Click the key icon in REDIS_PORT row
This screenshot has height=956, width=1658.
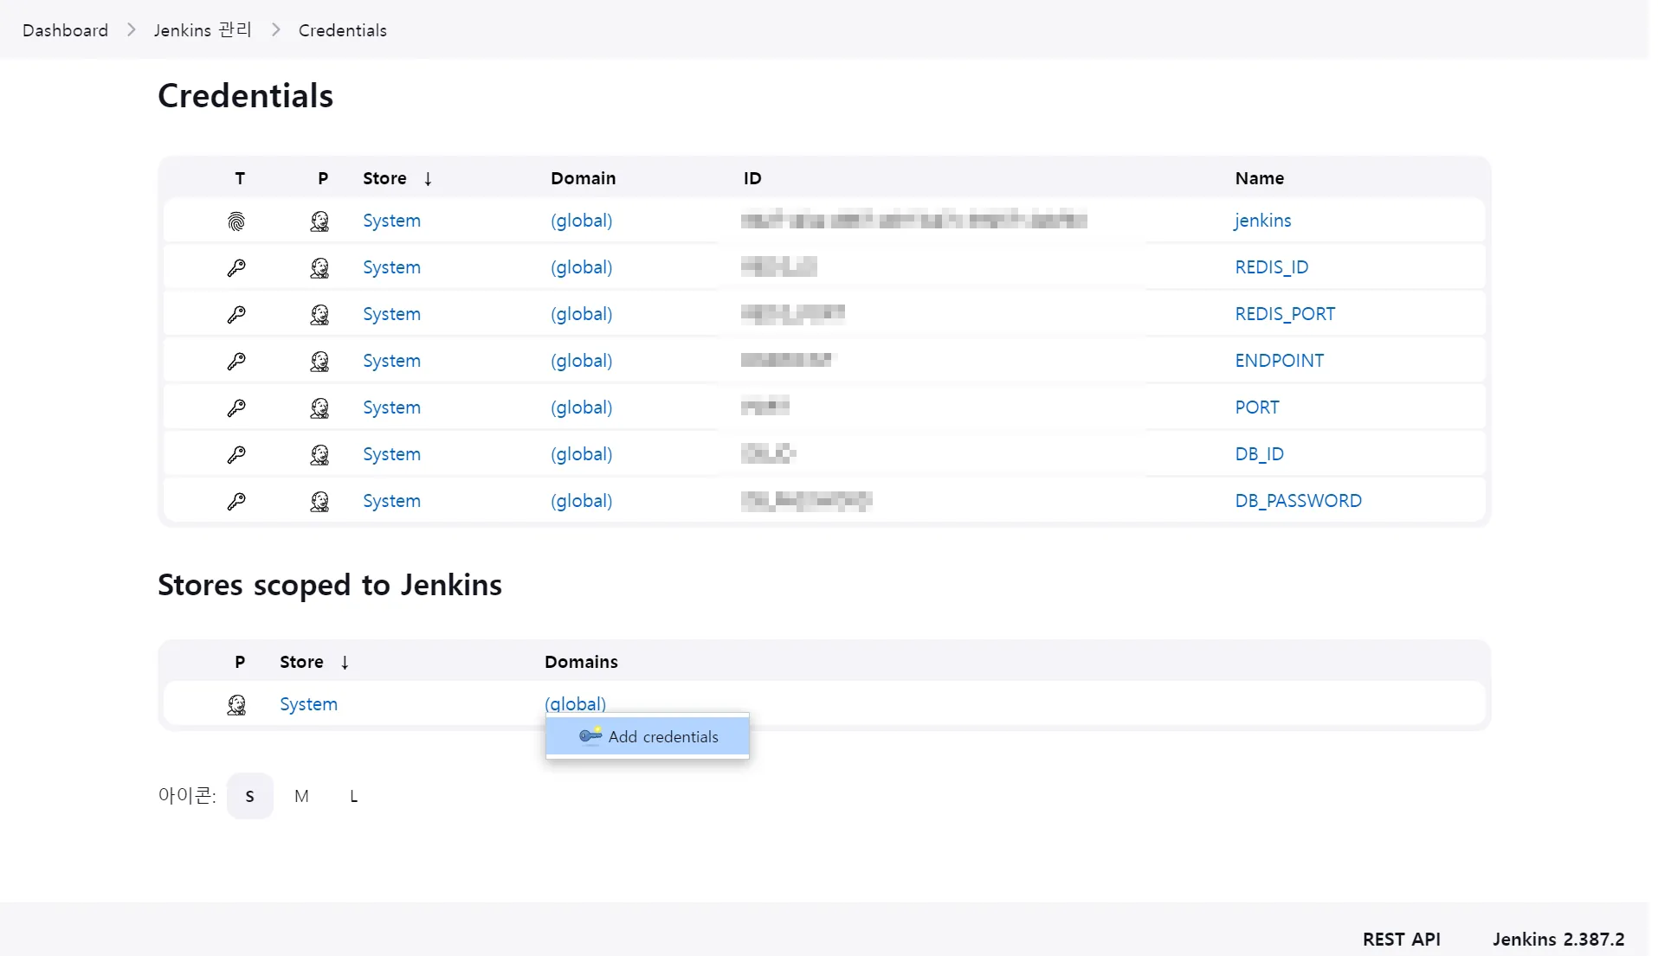pos(236,315)
